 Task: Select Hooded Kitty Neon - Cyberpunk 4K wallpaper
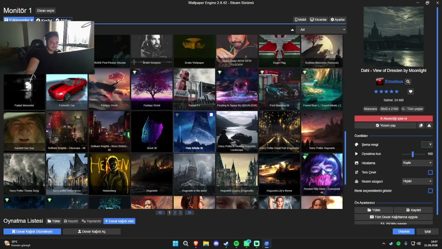point(322,174)
